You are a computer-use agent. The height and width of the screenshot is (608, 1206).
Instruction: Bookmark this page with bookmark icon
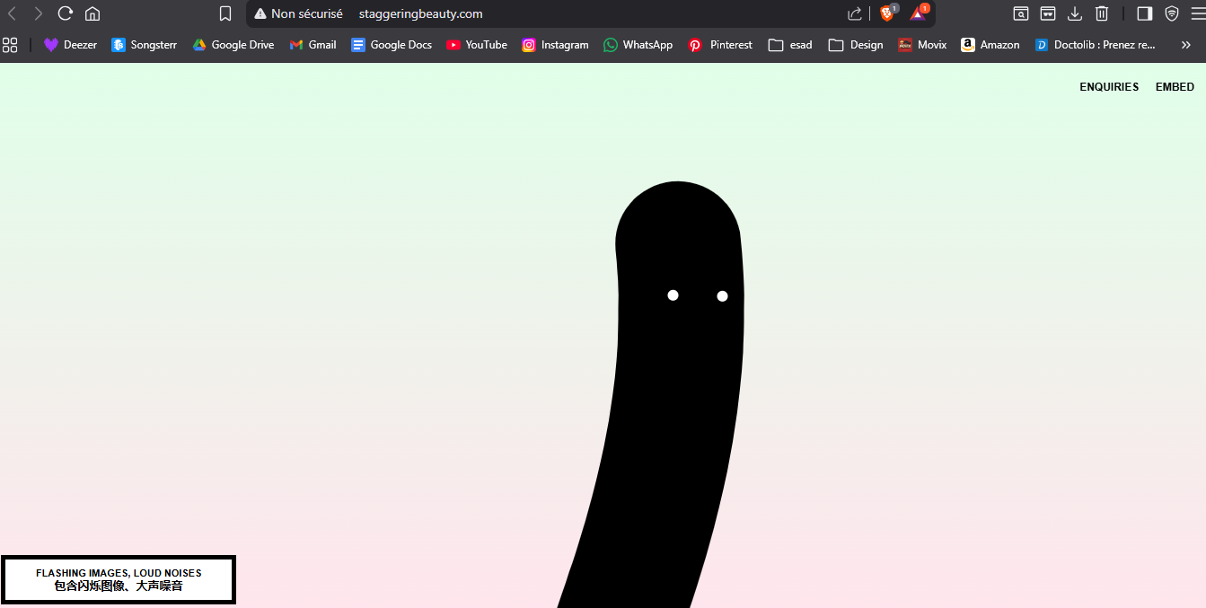225,13
